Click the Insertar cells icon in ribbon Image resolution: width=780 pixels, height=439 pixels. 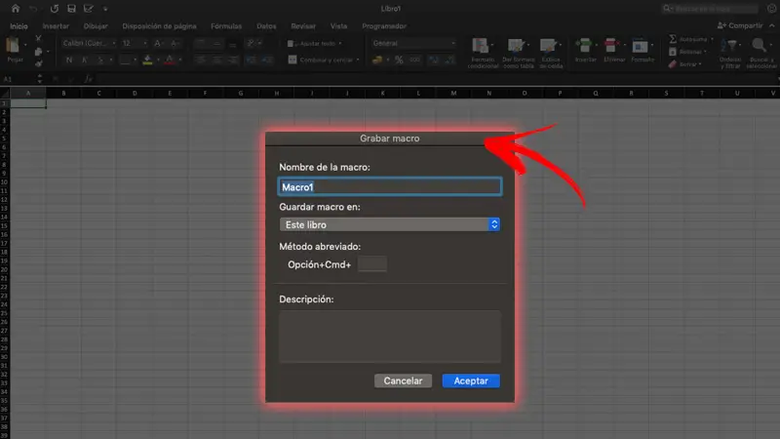tap(584, 46)
